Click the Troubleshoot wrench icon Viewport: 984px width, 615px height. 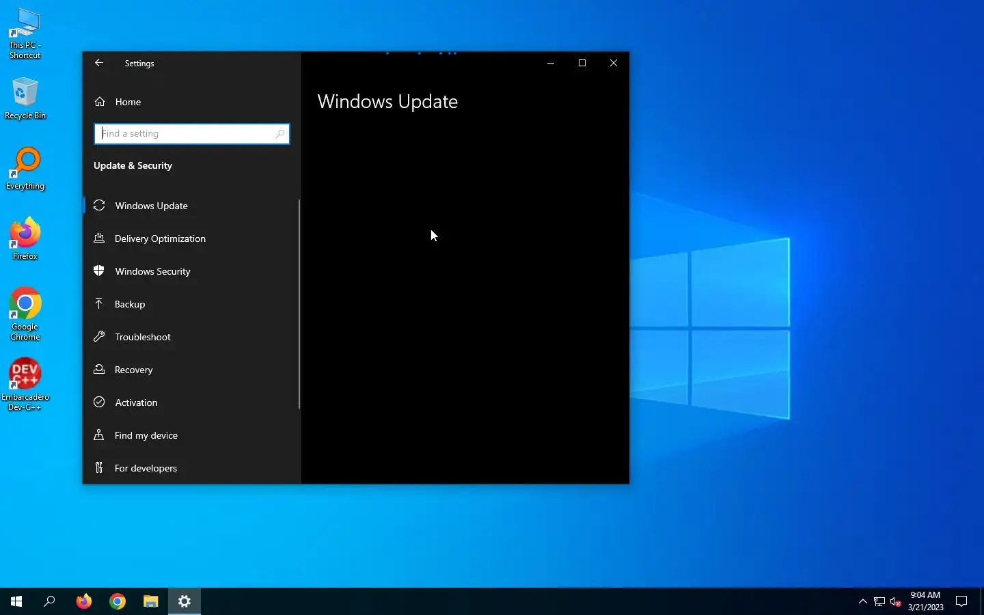tap(99, 336)
